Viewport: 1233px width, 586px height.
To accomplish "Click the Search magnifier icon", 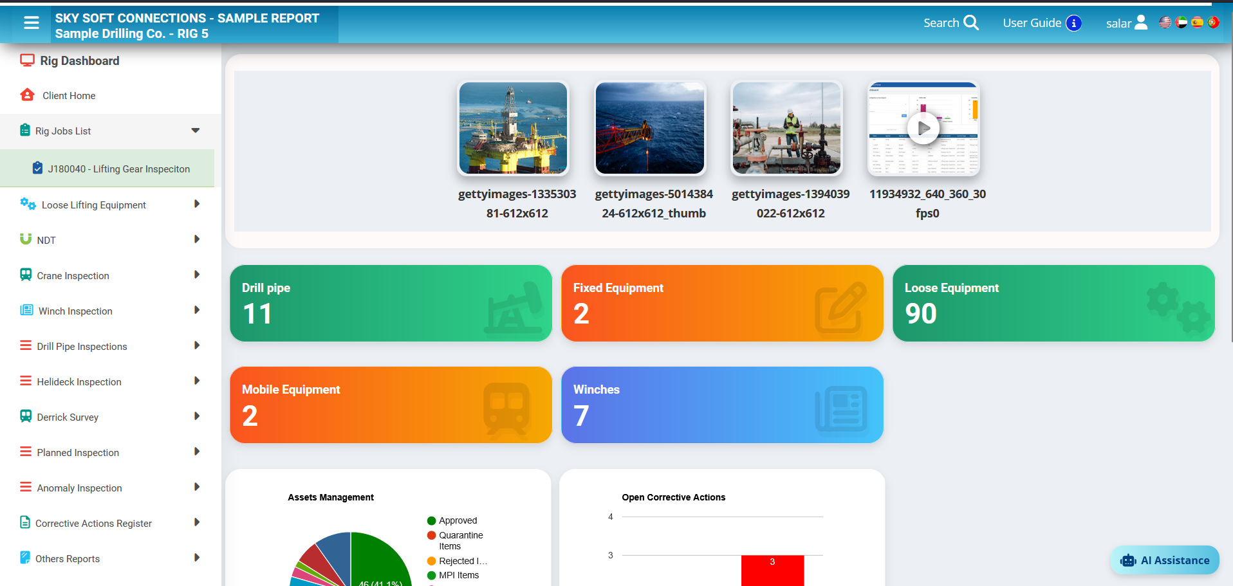I will click(972, 23).
